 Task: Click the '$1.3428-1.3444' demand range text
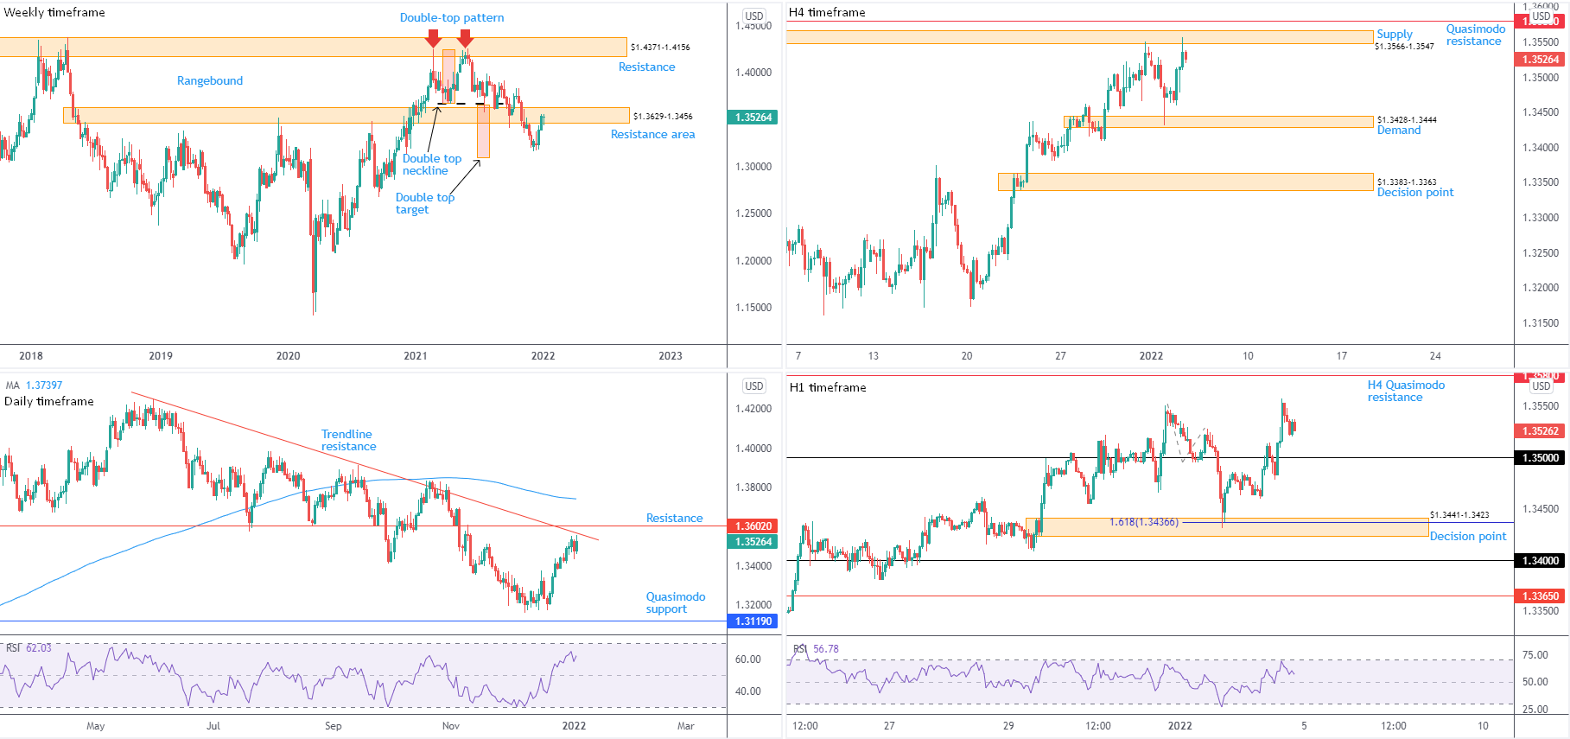click(1407, 119)
